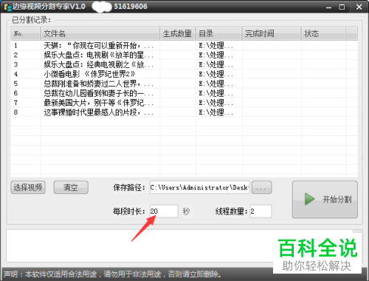Click the green play icon on 开始分割

pos(309,199)
